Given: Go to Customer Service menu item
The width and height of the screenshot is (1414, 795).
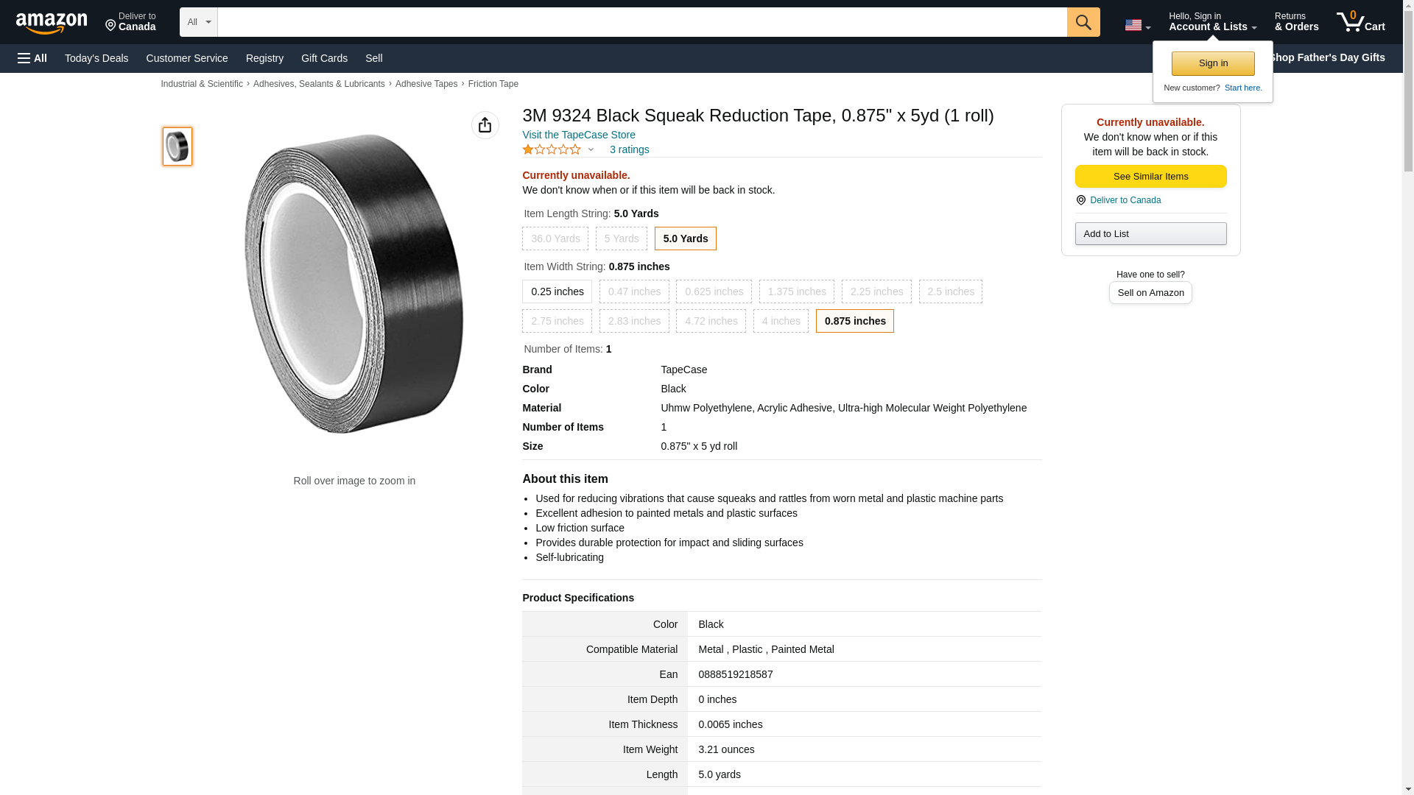Looking at the screenshot, I should (x=187, y=58).
